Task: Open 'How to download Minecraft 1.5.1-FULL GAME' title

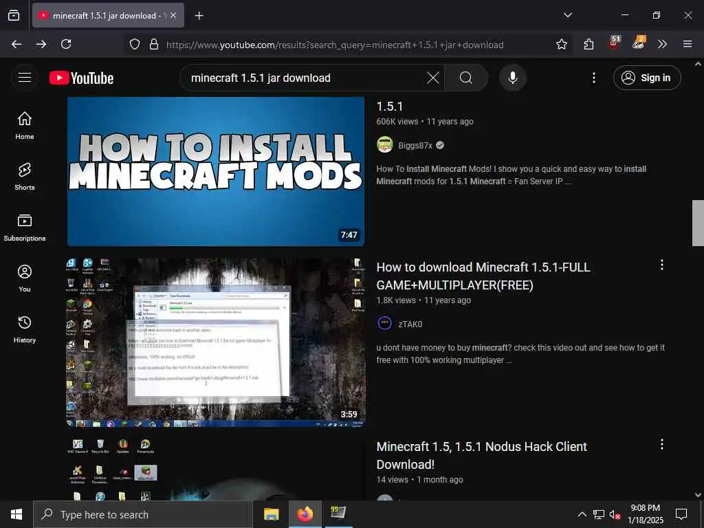Action: click(x=483, y=276)
